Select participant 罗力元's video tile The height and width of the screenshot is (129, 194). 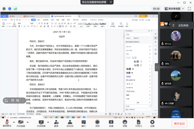176,39
